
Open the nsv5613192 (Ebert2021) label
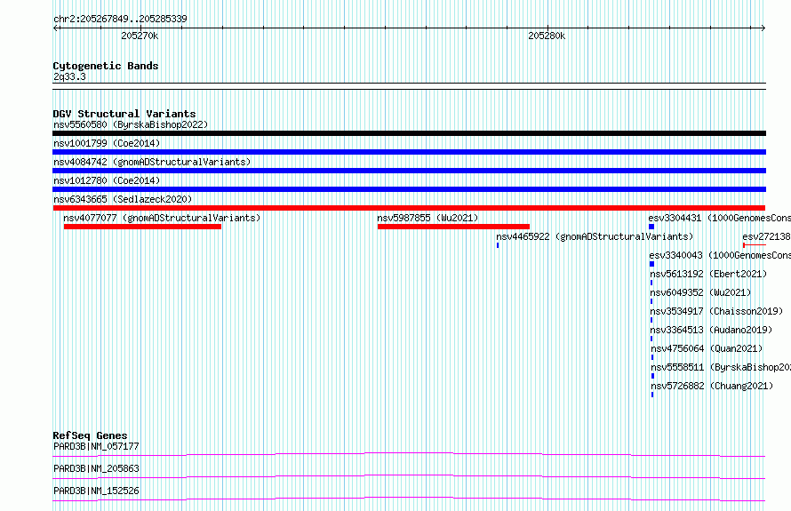click(708, 274)
